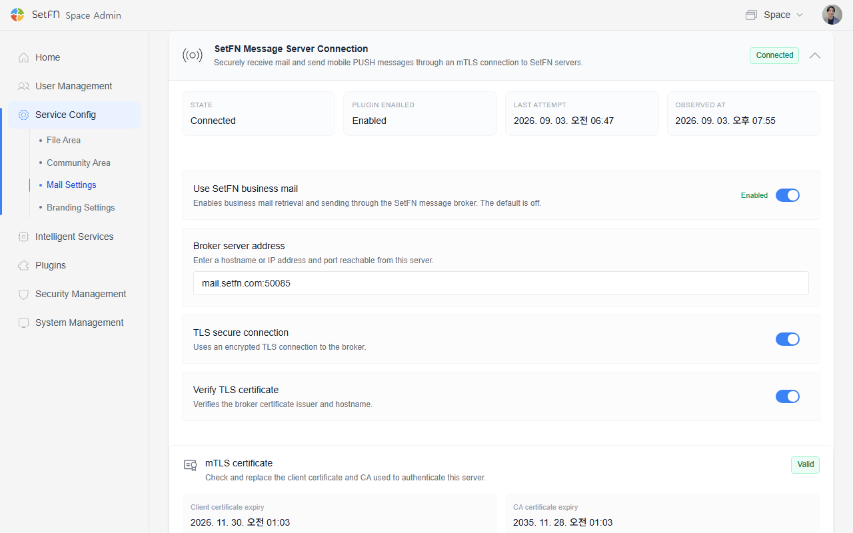Open Plugins menu item
Viewport: 853px width, 533px height.
tap(75, 265)
